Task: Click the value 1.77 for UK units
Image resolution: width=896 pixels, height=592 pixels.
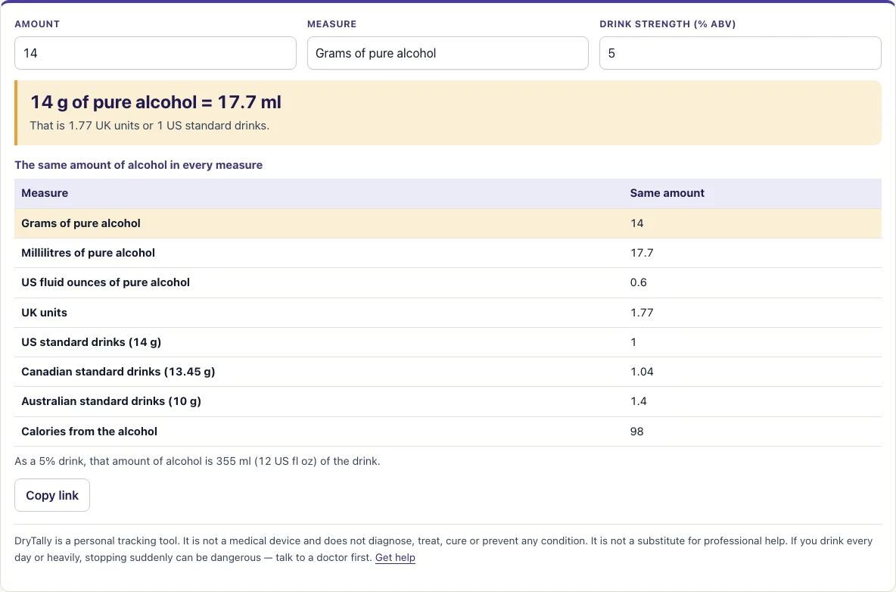Action: pos(642,313)
